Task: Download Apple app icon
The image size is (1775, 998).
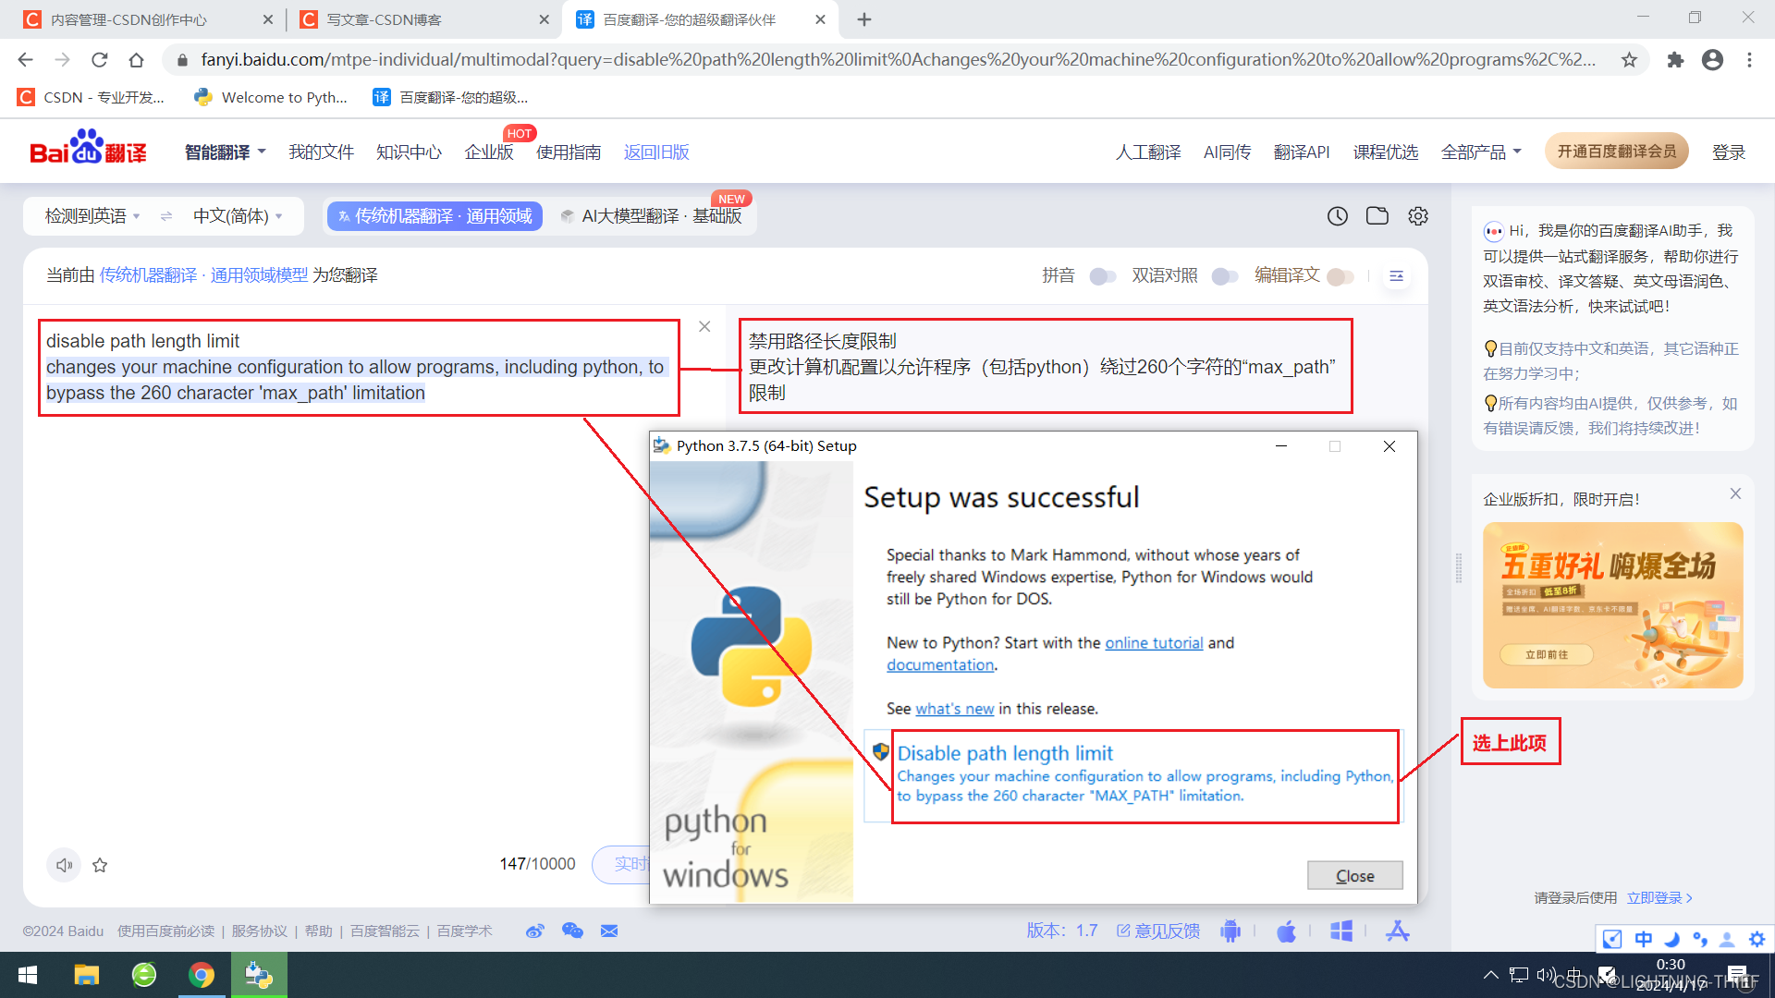Action: tap(1286, 931)
